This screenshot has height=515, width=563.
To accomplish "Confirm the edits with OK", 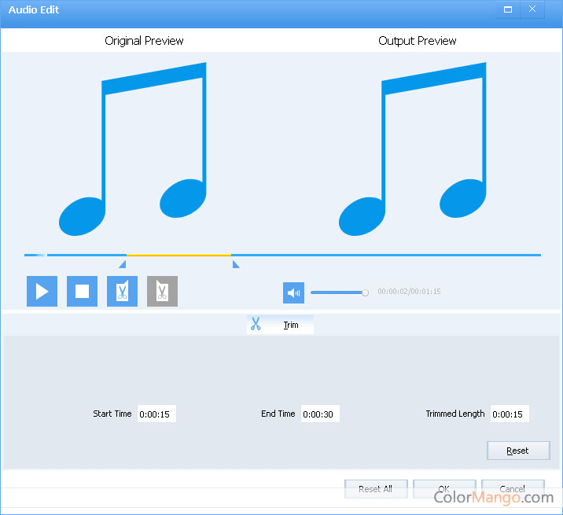I will [x=444, y=488].
